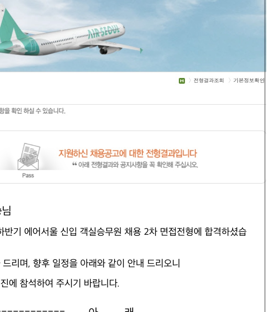Click the opening quotation mark icon before 아래
Viewport: 267px width, 312px height.
click(x=74, y=164)
